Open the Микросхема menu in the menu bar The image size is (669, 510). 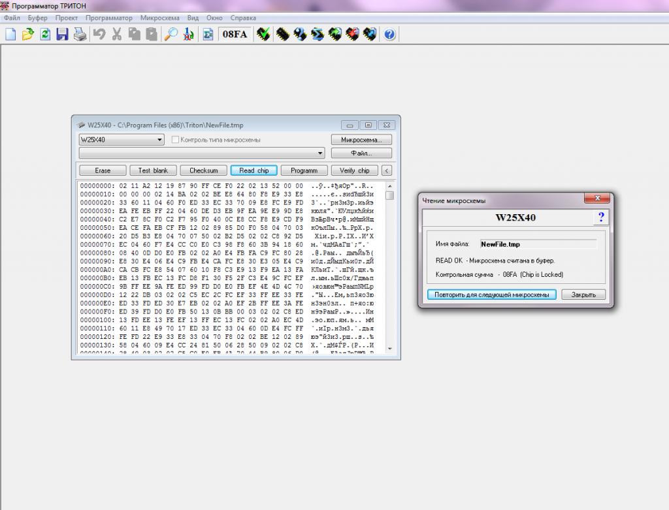pos(161,18)
